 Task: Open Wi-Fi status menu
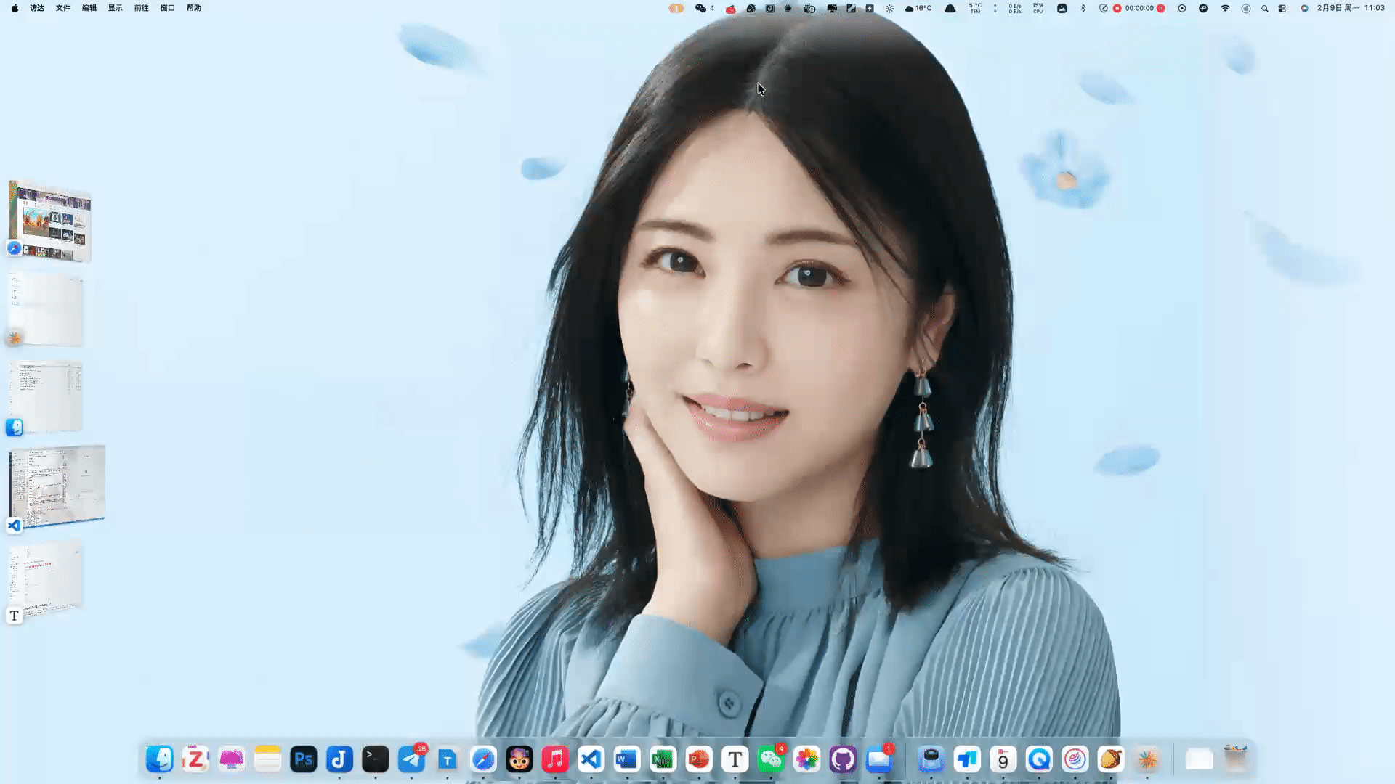[1225, 8]
